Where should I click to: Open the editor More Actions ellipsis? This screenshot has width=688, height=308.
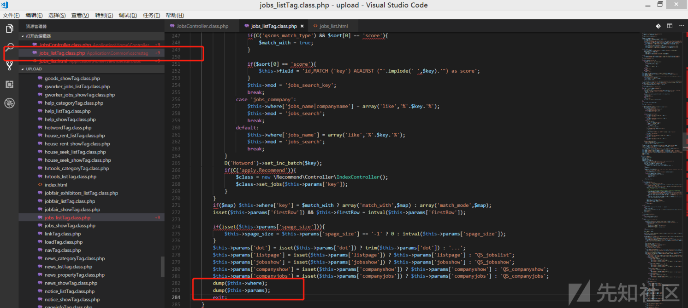[x=681, y=26]
